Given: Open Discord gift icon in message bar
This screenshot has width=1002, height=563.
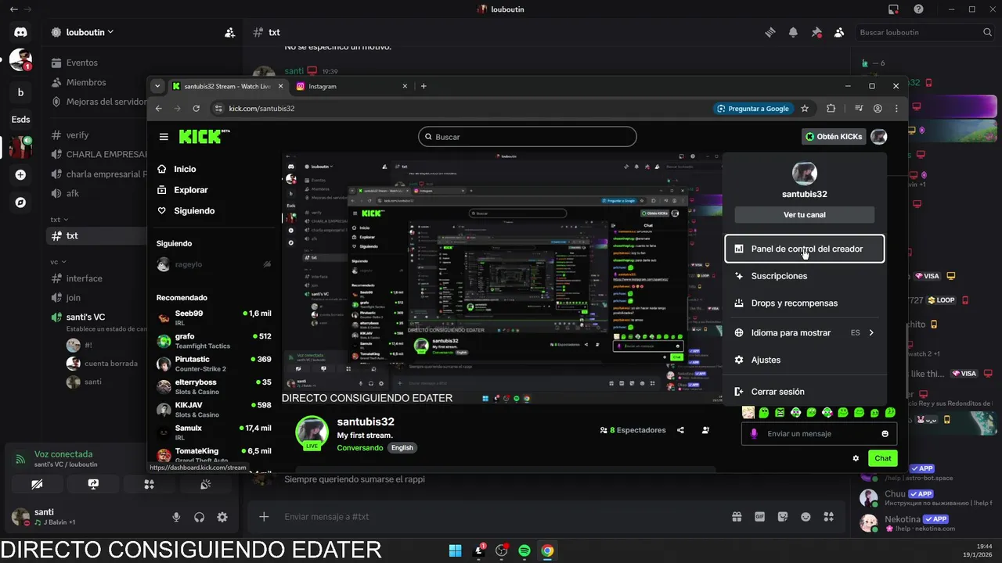Looking at the screenshot, I should tap(737, 517).
